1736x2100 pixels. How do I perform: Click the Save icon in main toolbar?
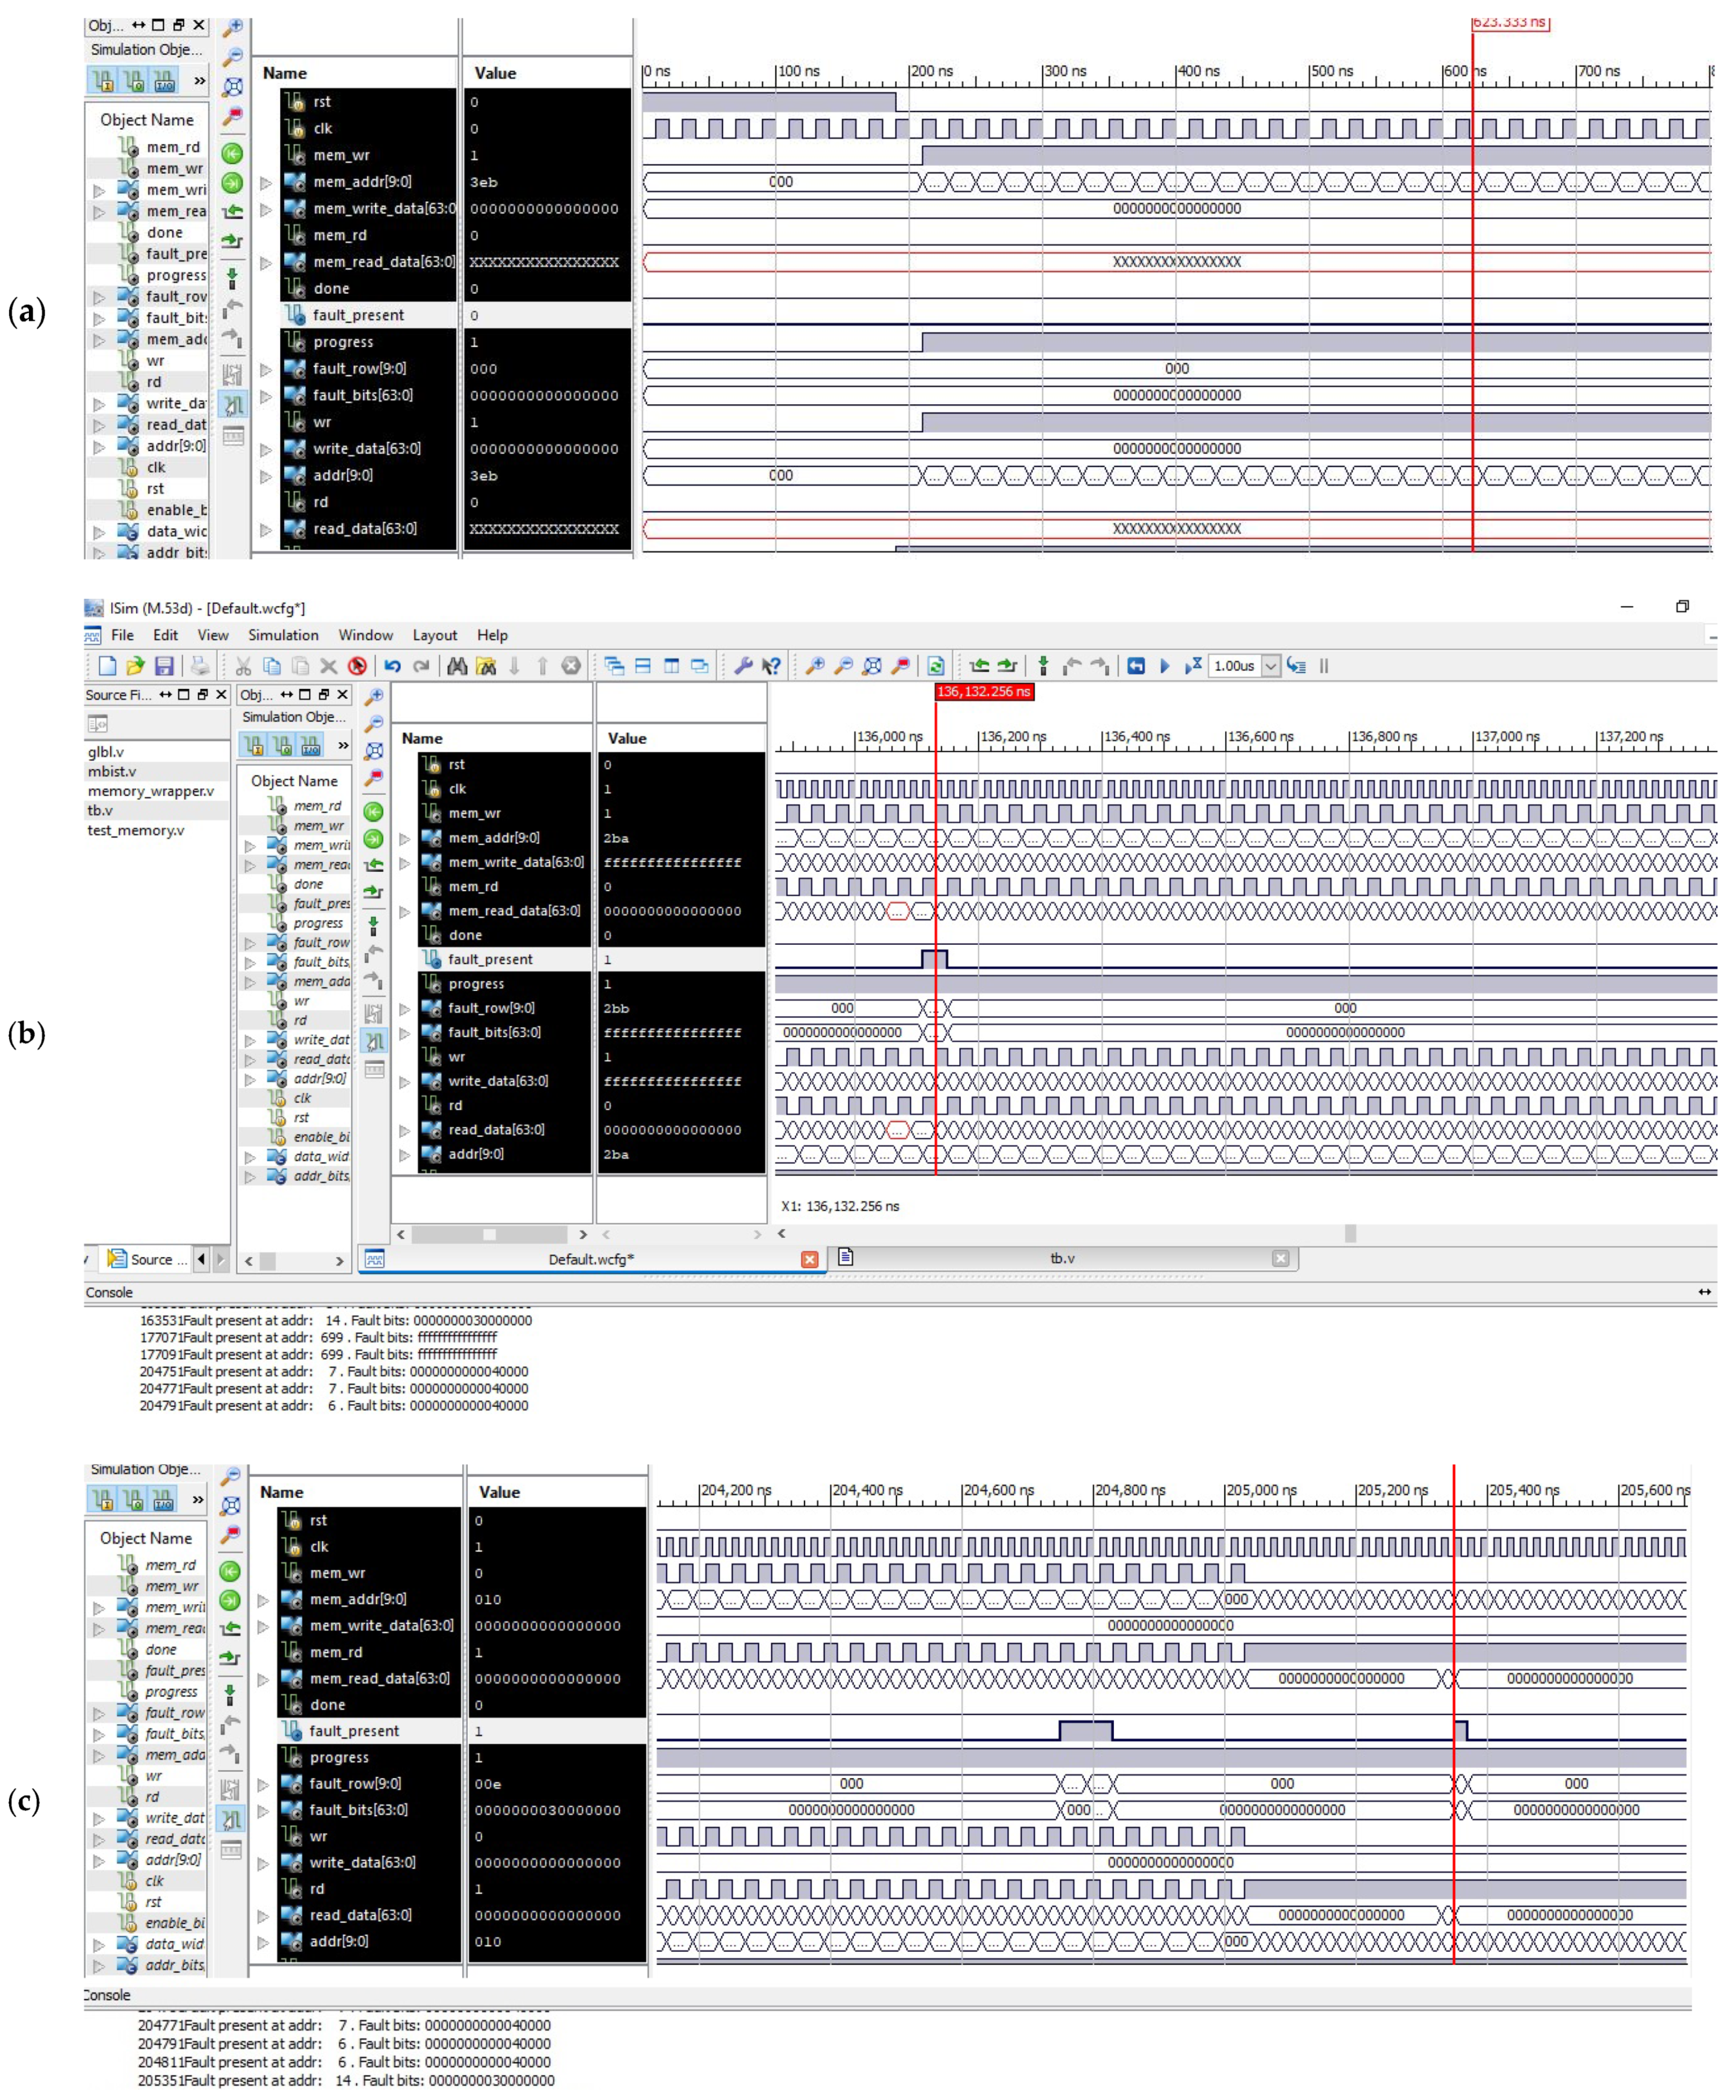[x=164, y=666]
